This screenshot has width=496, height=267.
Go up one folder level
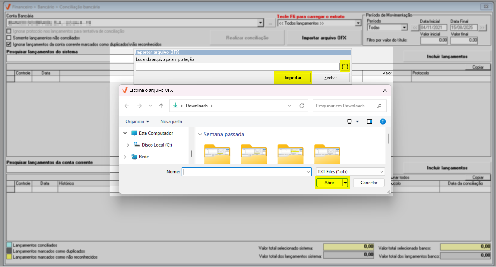tap(161, 106)
